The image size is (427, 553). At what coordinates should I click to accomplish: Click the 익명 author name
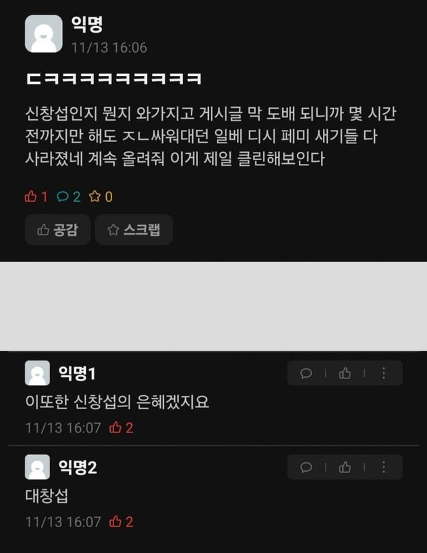coord(87,24)
